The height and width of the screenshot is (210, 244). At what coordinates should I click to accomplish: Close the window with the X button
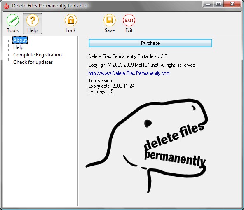pyautogui.click(x=232, y=4)
